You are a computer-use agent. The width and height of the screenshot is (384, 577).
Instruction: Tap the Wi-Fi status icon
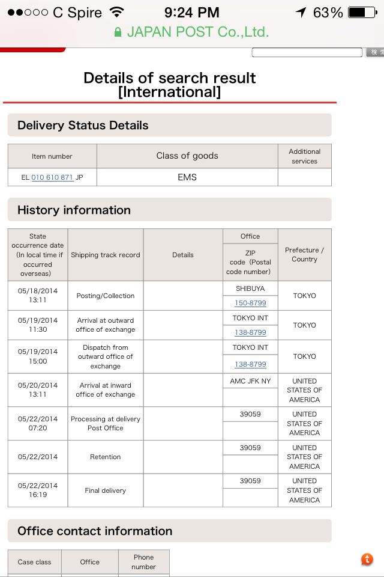click(x=117, y=13)
